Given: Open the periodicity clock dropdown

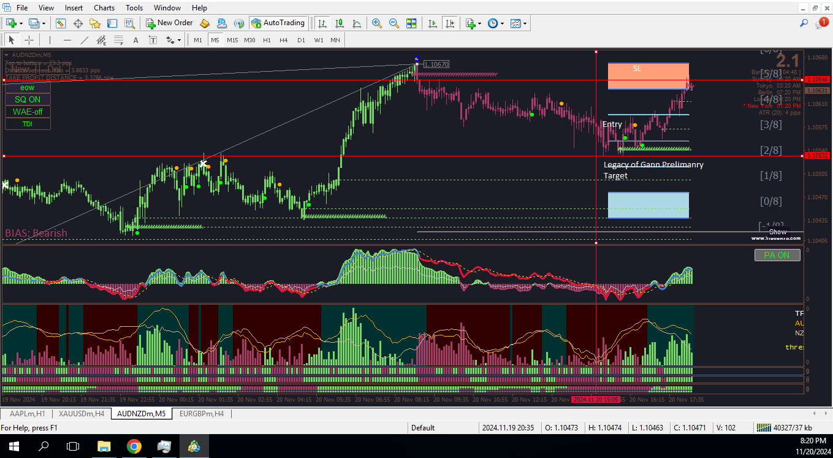Looking at the screenshot, I should 503,23.
